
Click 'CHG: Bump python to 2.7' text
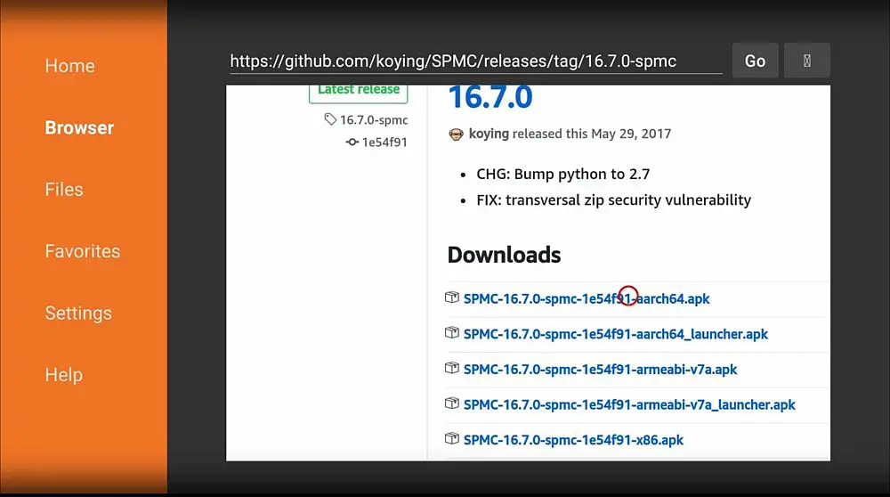(x=563, y=174)
